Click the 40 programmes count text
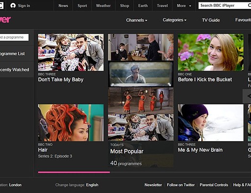The height and width of the screenshot is (193, 251). click(x=126, y=163)
